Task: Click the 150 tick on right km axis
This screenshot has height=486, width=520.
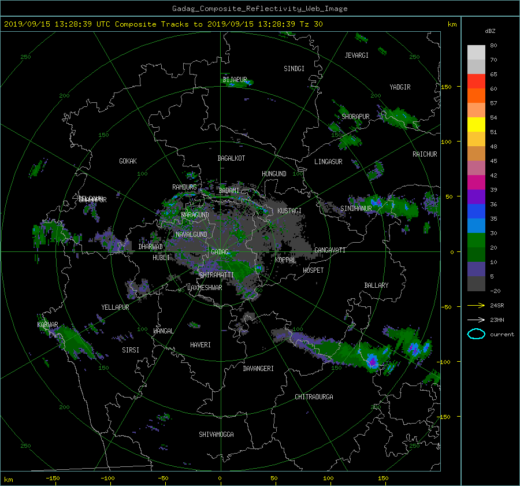Action: click(x=446, y=87)
